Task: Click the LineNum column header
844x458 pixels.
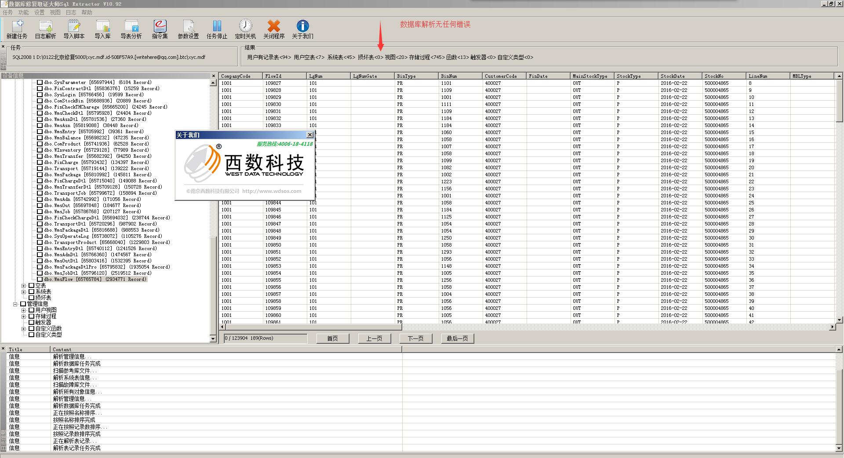Action: (768, 76)
